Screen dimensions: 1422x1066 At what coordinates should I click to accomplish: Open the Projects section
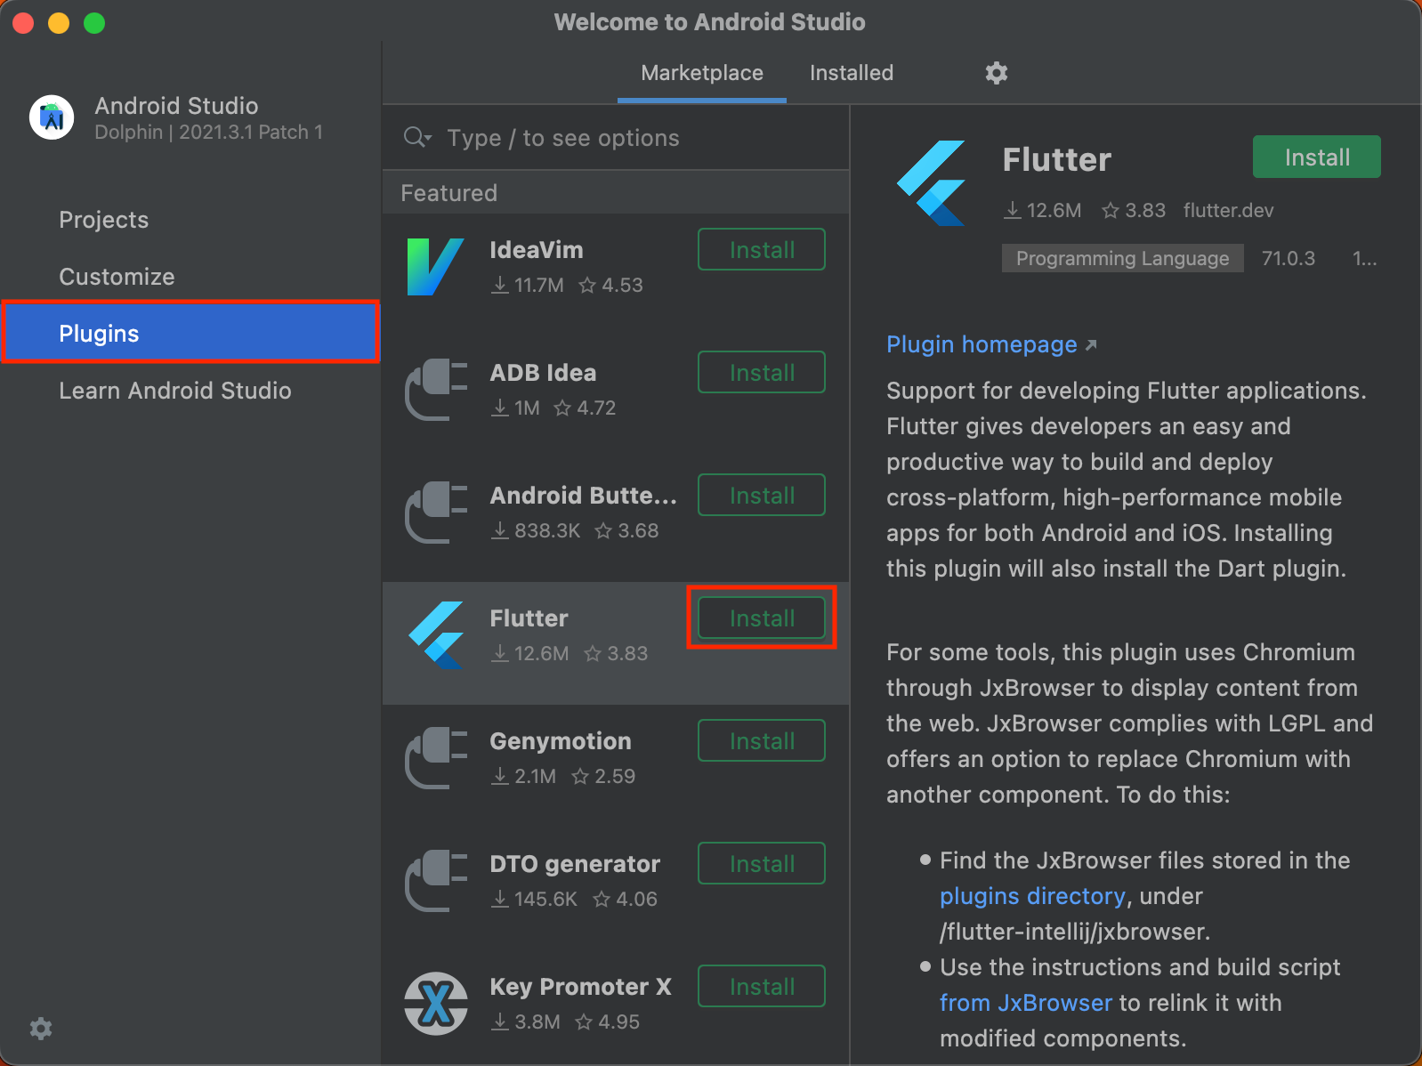pos(103,220)
